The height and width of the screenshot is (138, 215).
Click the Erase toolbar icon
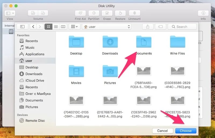(x=107, y=13)
